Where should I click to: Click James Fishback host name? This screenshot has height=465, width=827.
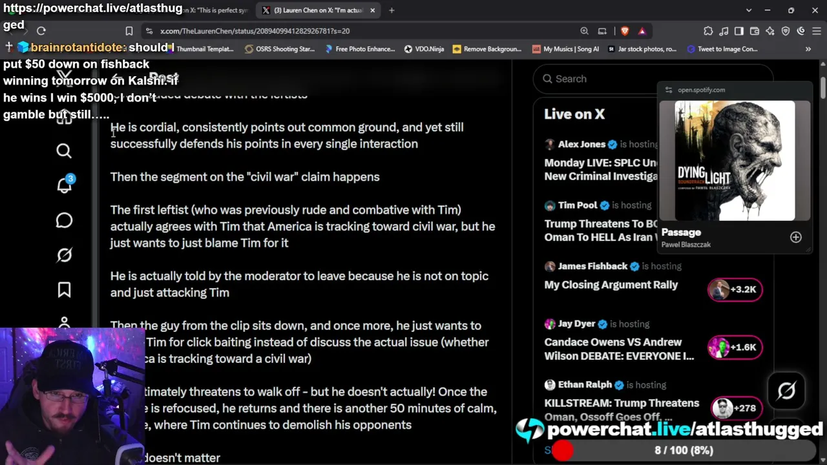[592, 266]
